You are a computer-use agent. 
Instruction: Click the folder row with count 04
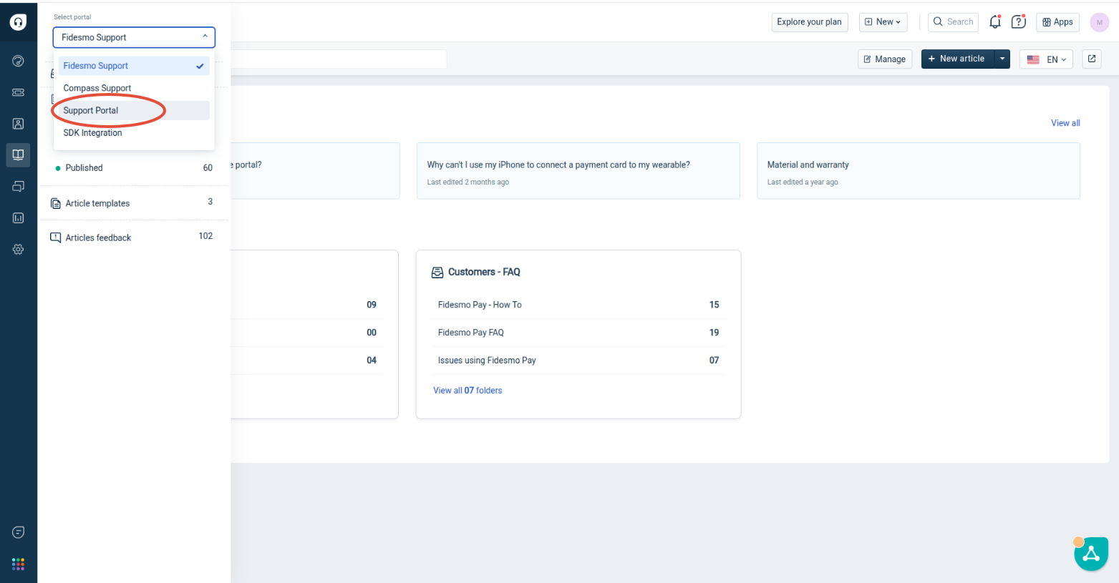[x=308, y=361]
